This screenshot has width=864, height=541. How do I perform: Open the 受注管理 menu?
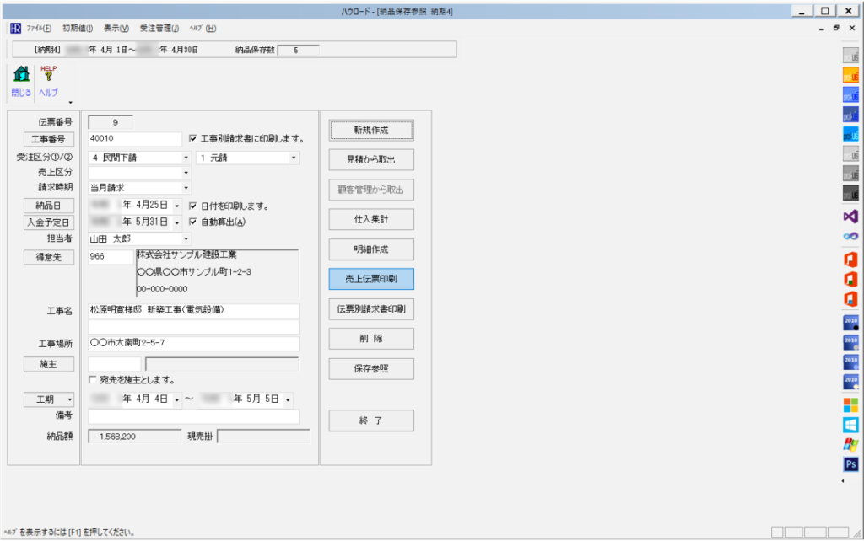[159, 28]
